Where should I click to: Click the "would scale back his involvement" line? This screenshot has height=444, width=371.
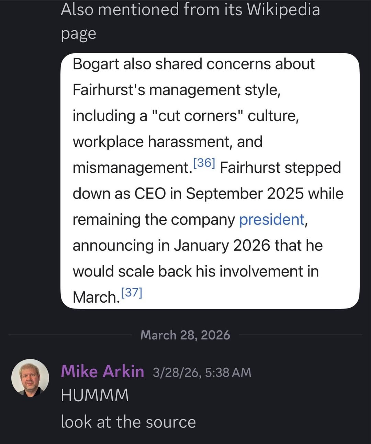tap(195, 271)
